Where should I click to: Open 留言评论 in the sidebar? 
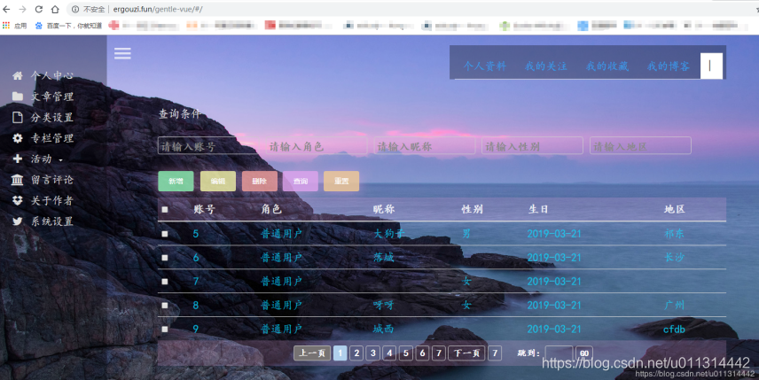[x=52, y=180]
